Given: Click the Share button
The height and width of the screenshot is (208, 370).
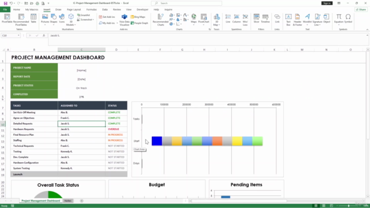Looking at the screenshot, I should click(361, 10).
